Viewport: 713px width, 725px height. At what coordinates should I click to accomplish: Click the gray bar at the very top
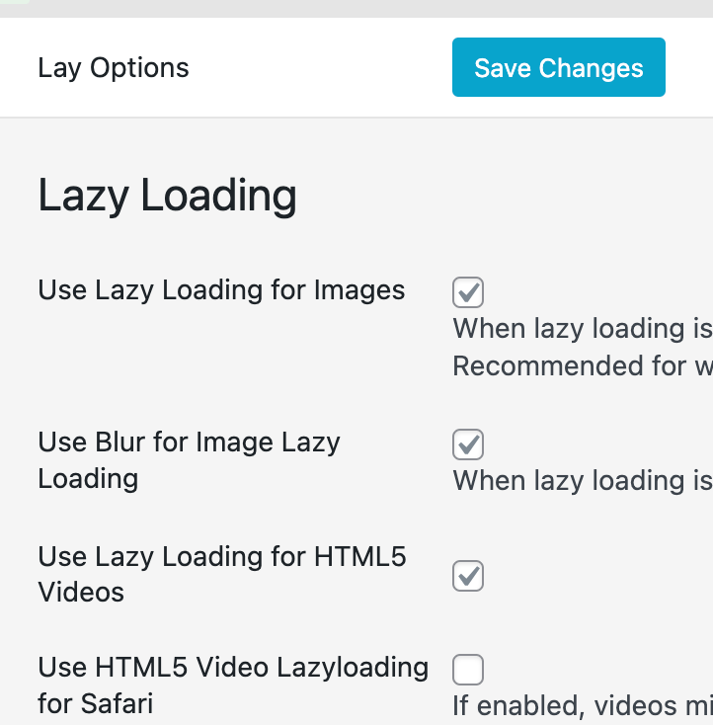(395, 8)
